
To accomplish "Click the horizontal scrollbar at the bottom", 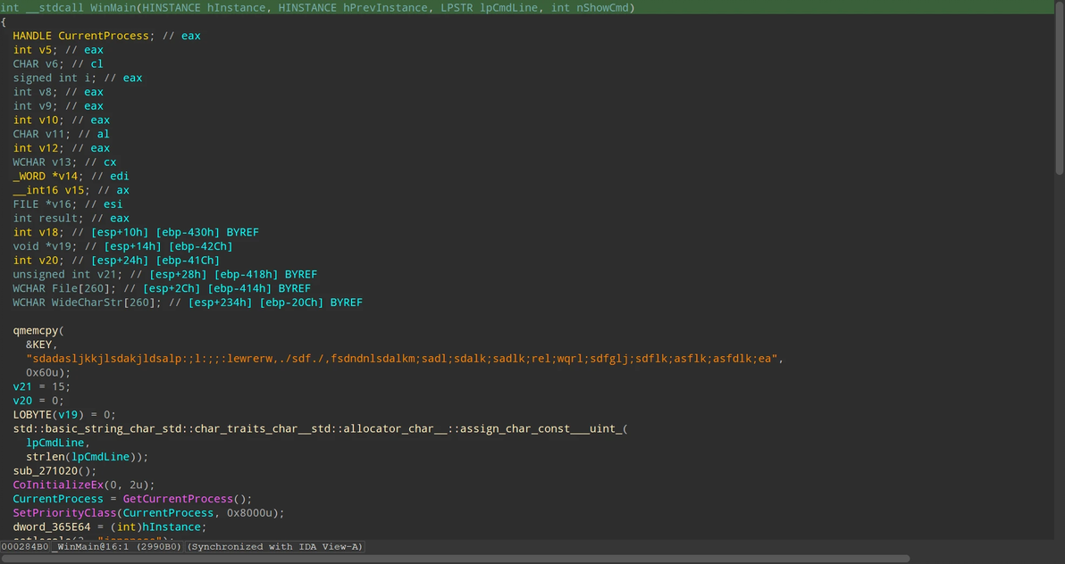I will (x=456, y=559).
